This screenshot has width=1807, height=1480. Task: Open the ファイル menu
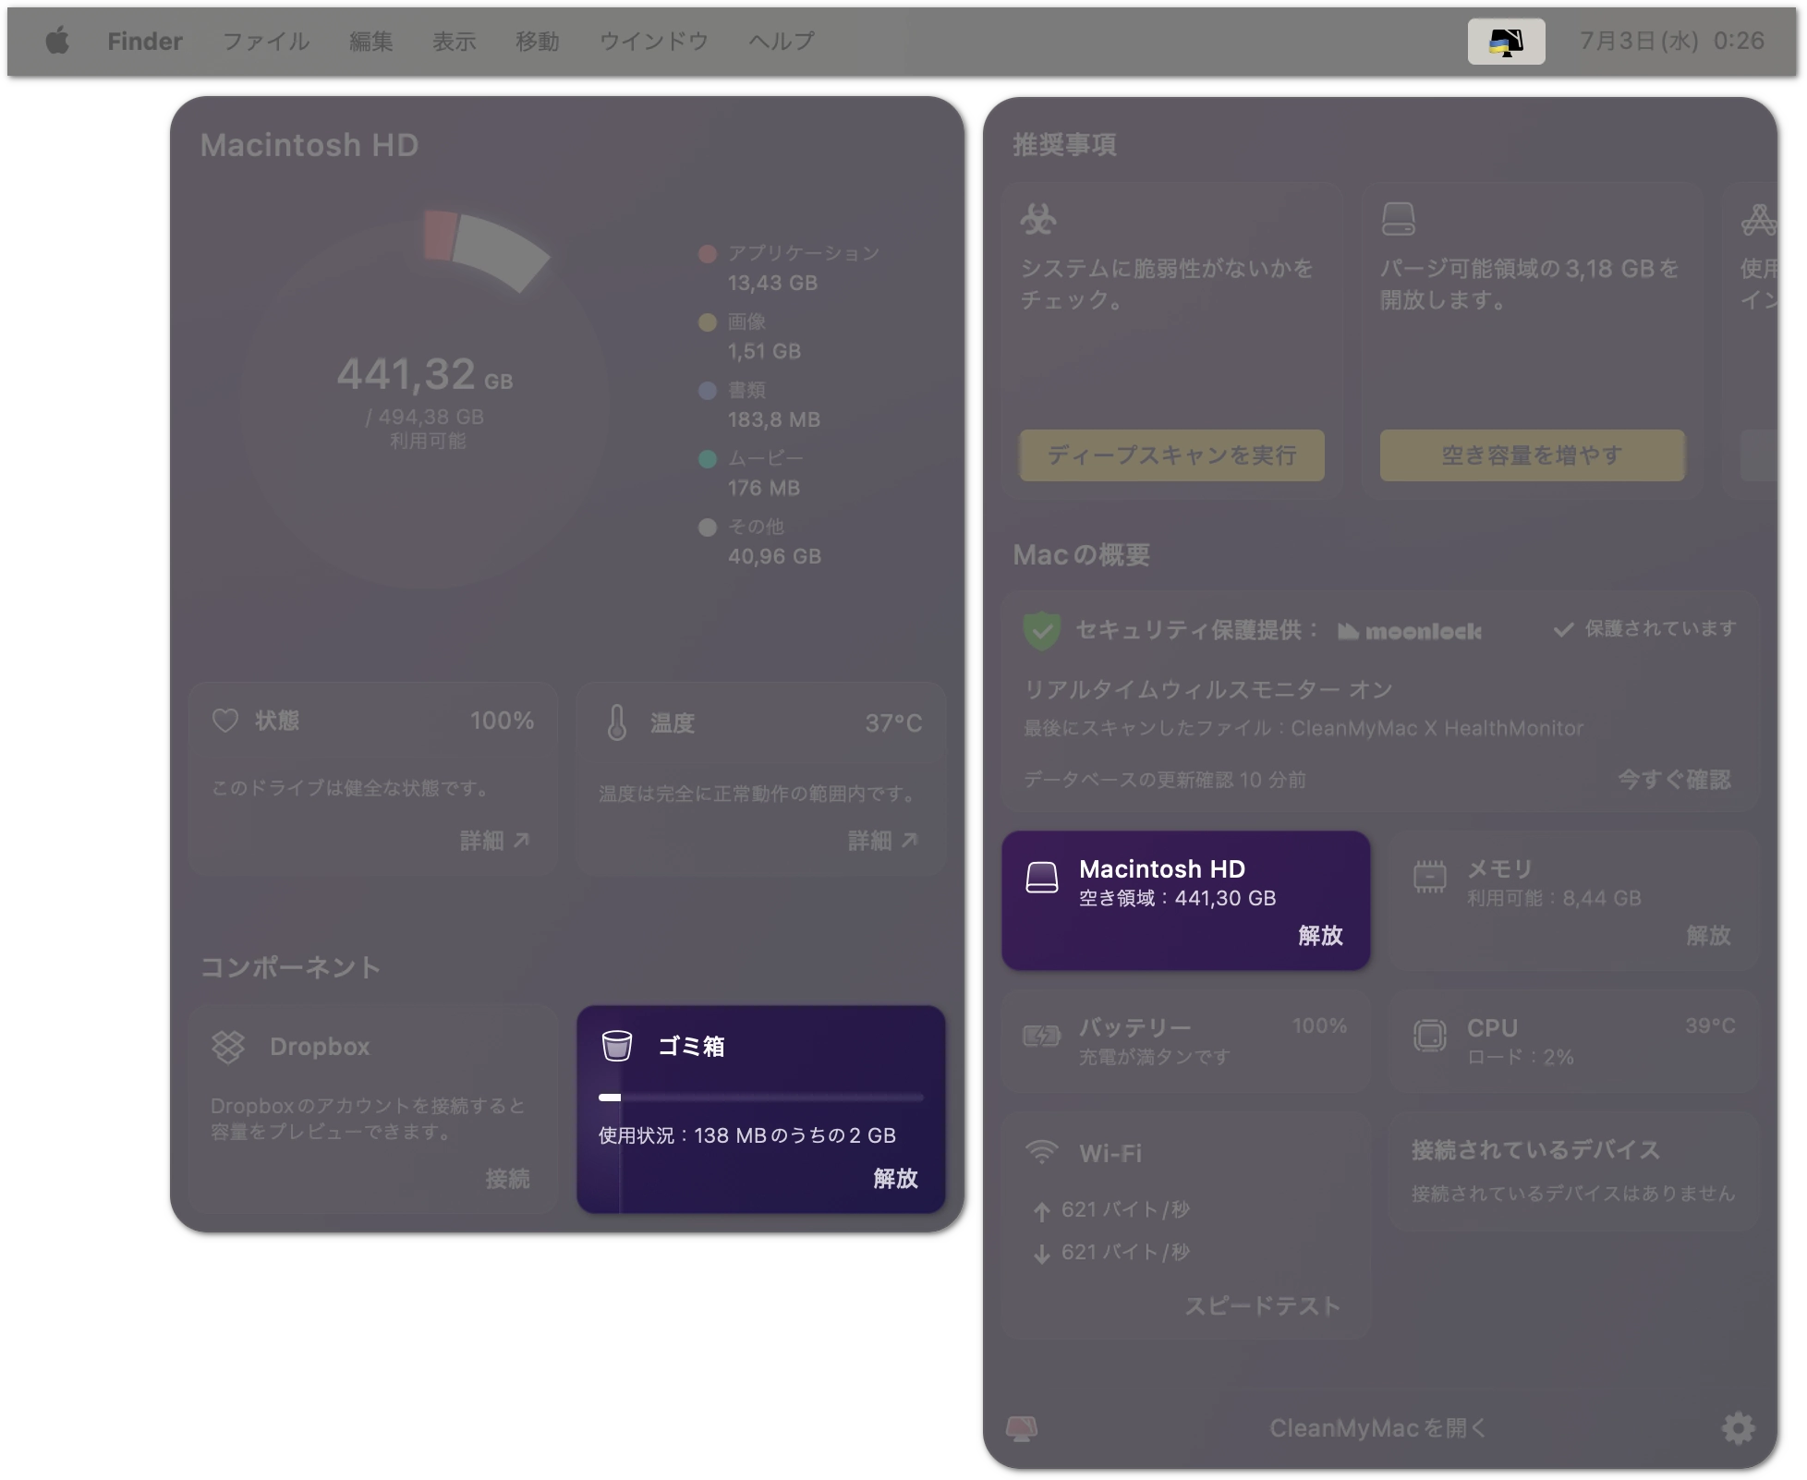pos(266,42)
